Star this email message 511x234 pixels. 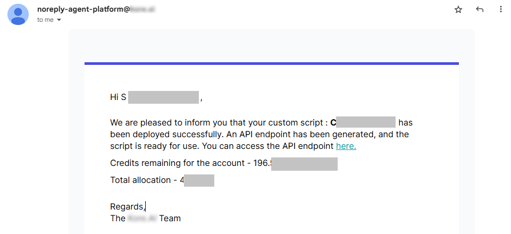coord(458,10)
